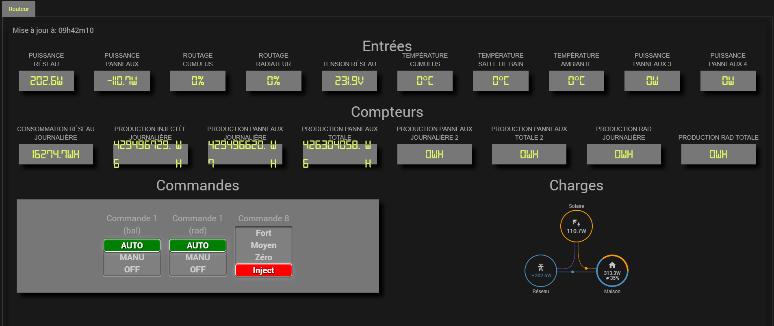The image size is (774, 326).
Task: Click the 'Commande 1 (rad)' label
Action: click(x=197, y=225)
